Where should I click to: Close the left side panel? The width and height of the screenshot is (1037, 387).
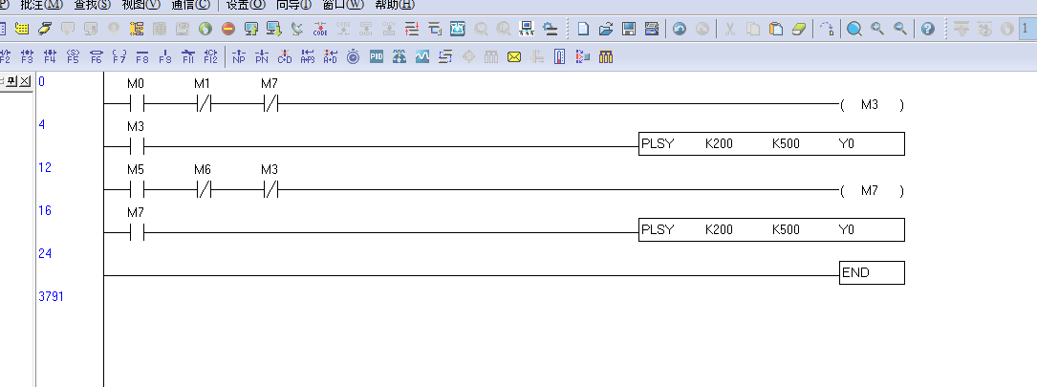(25, 81)
